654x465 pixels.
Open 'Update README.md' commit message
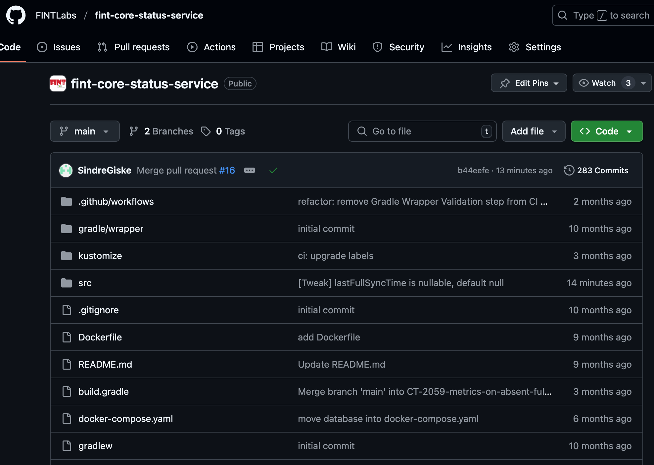point(342,364)
